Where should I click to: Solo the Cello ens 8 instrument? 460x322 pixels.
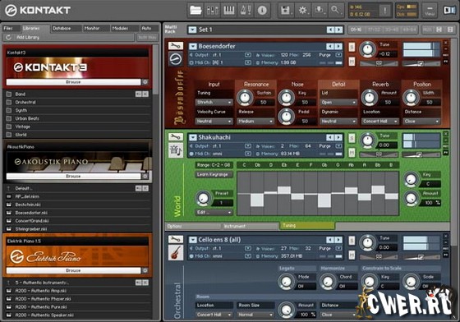coord(352,241)
